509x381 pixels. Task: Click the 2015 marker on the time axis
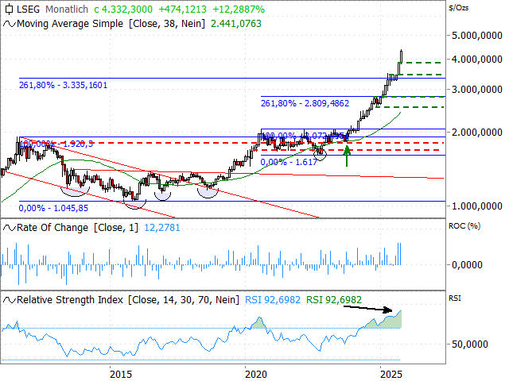[x=120, y=373]
